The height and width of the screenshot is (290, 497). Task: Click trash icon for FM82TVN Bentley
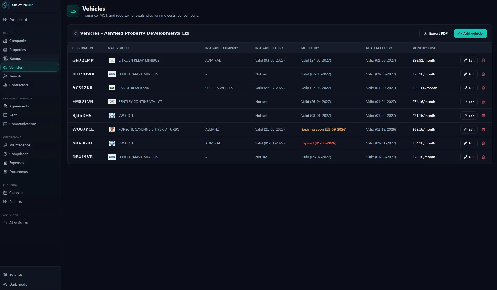483,102
